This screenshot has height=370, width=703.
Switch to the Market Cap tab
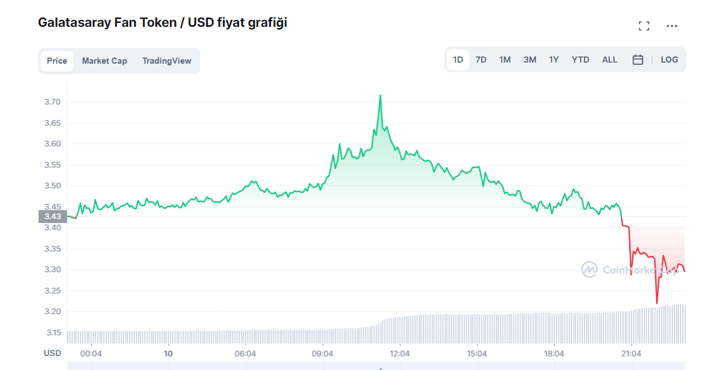coord(104,61)
